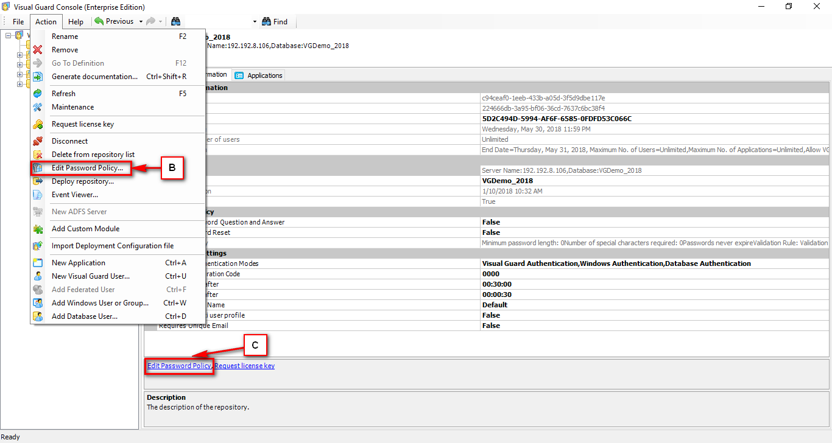This screenshot has width=832, height=443.
Task: Click the Ready status bar text
Action: click(10, 437)
